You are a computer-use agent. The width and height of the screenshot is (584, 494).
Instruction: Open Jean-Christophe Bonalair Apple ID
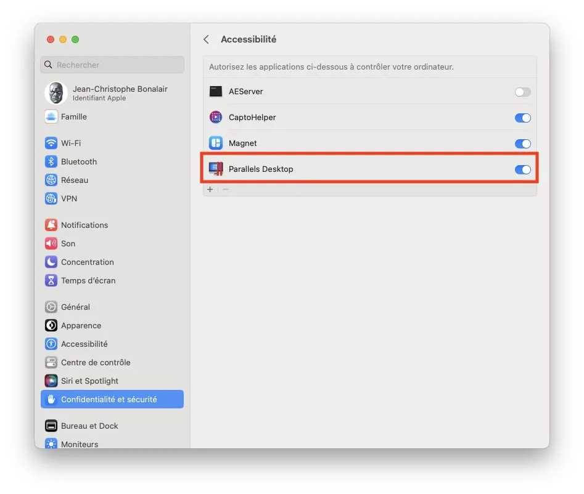coord(112,93)
